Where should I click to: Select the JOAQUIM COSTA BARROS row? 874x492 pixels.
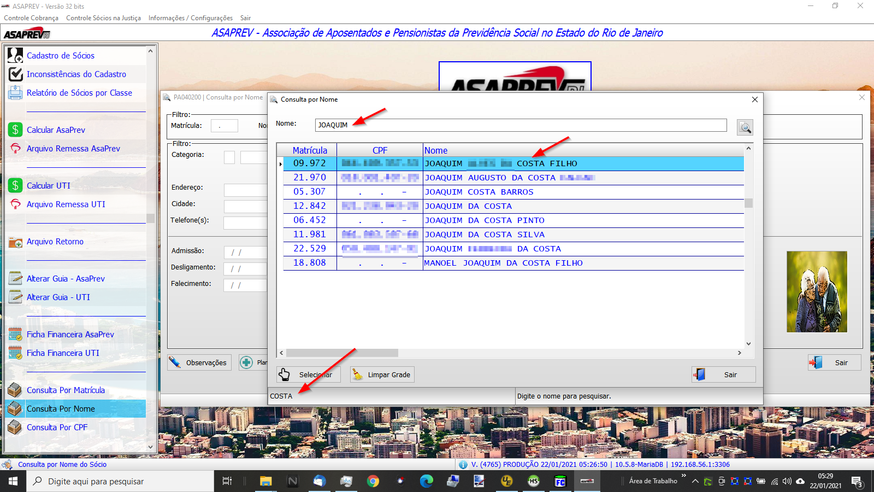[513, 192]
